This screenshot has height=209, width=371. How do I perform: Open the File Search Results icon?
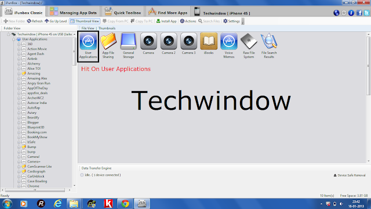coord(269,46)
